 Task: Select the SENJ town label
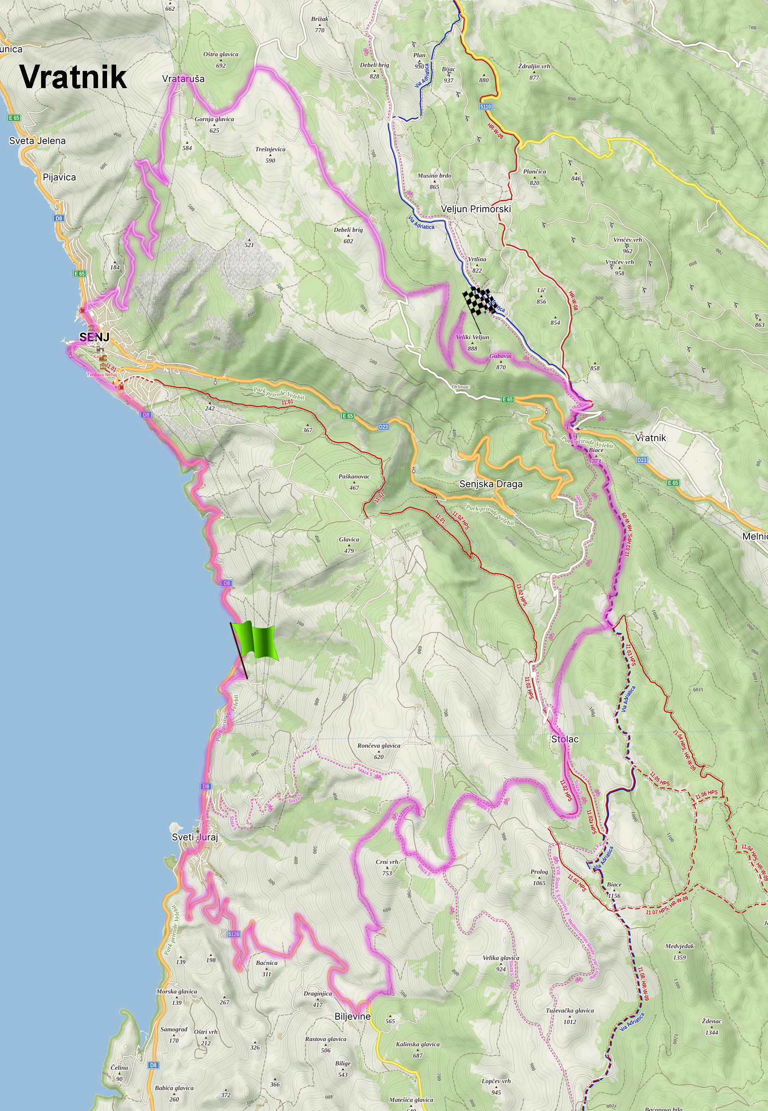point(94,338)
